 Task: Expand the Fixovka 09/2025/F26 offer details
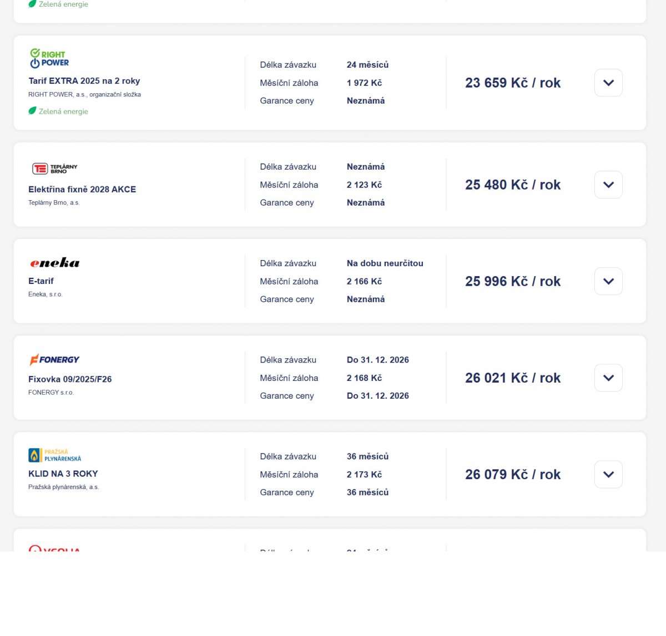point(608,378)
